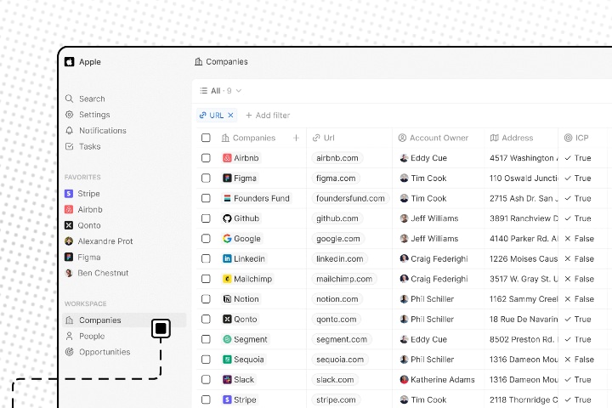Select Opportunities in the workspace list
This screenshot has height=408, width=612.
(x=98, y=352)
